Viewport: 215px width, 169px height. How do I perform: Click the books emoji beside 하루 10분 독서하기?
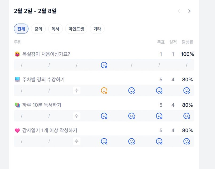point(17,105)
